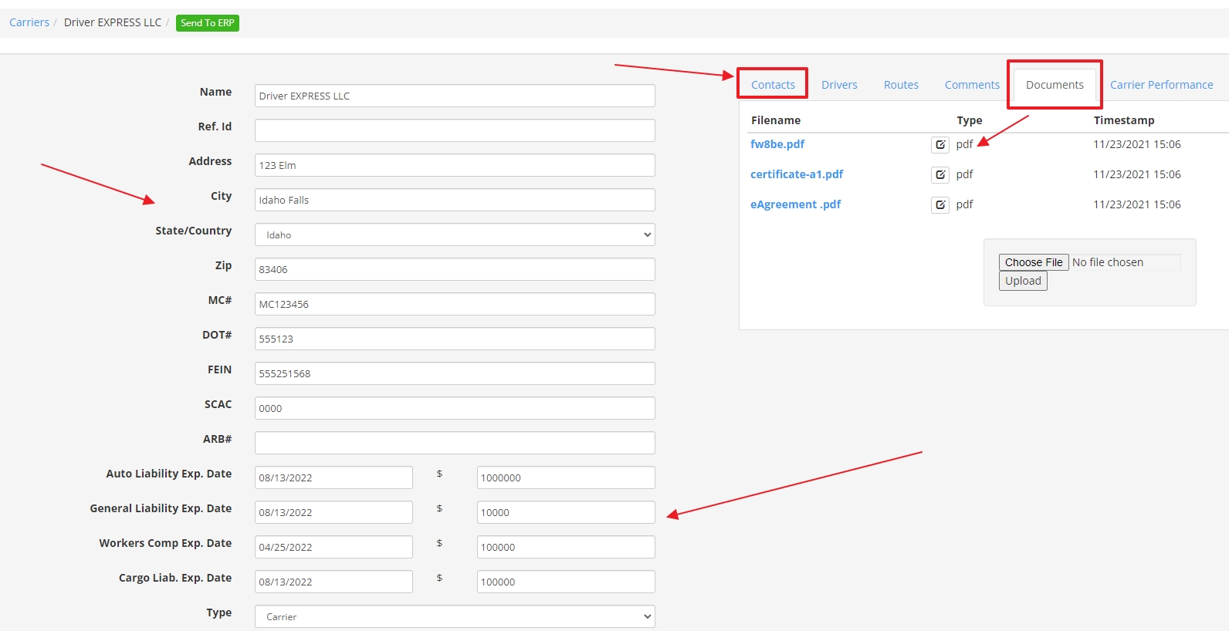Expand the State/Country dropdown showing Idaho
Screen dimensions: 1229x631
pyautogui.click(x=454, y=235)
